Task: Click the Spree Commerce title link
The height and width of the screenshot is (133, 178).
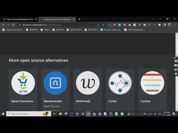Action: click(22, 101)
